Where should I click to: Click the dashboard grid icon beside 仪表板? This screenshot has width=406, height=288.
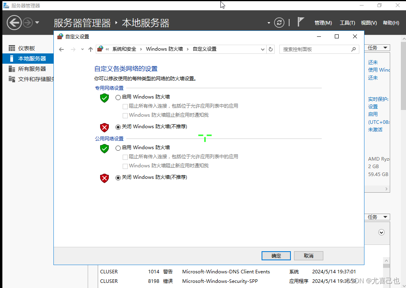click(12, 48)
